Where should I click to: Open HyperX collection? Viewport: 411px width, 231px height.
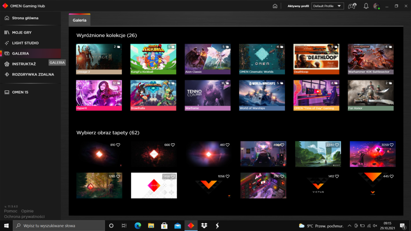(99, 96)
